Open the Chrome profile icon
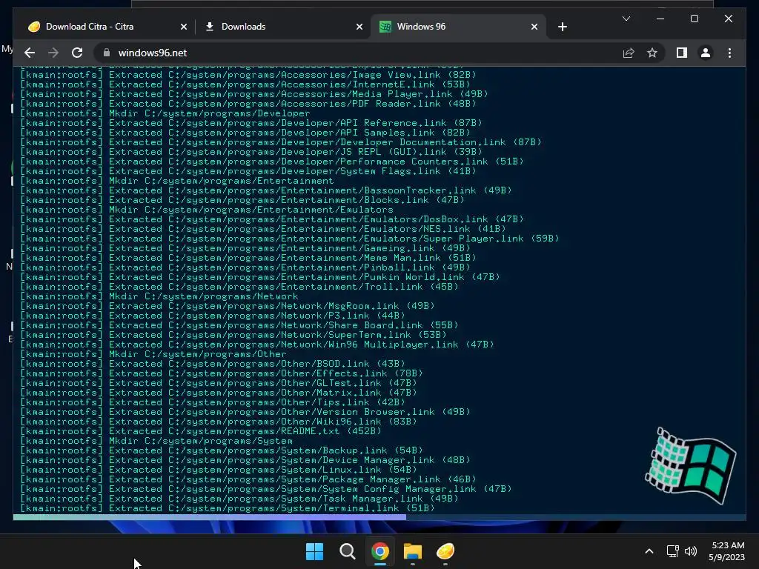Image resolution: width=759 pixels, height=569 pixels. click(x=706, y=53)
